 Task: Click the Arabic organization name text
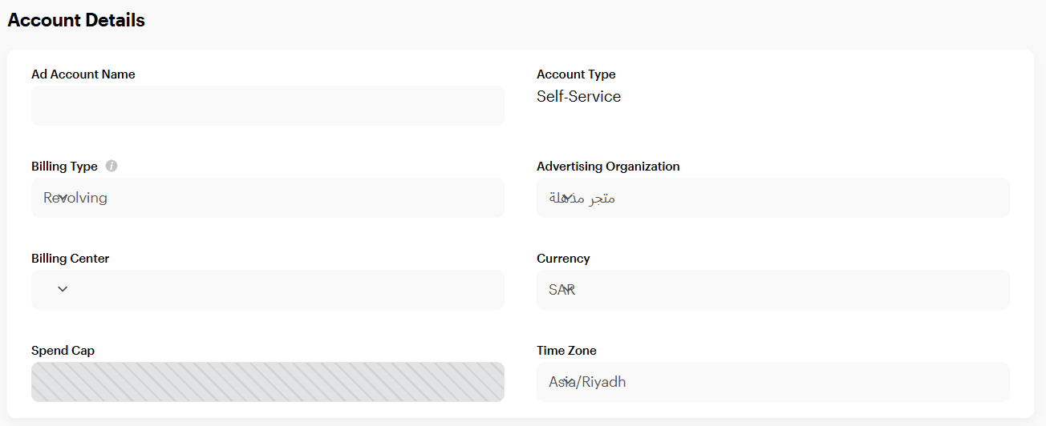[582, 198]
